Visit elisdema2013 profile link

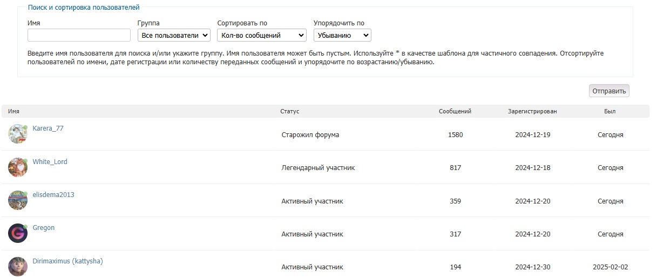(53, 195)
